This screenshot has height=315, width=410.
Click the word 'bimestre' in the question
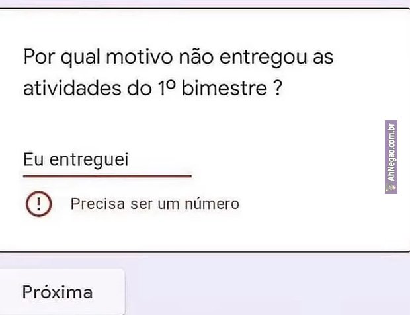(224, 88)
